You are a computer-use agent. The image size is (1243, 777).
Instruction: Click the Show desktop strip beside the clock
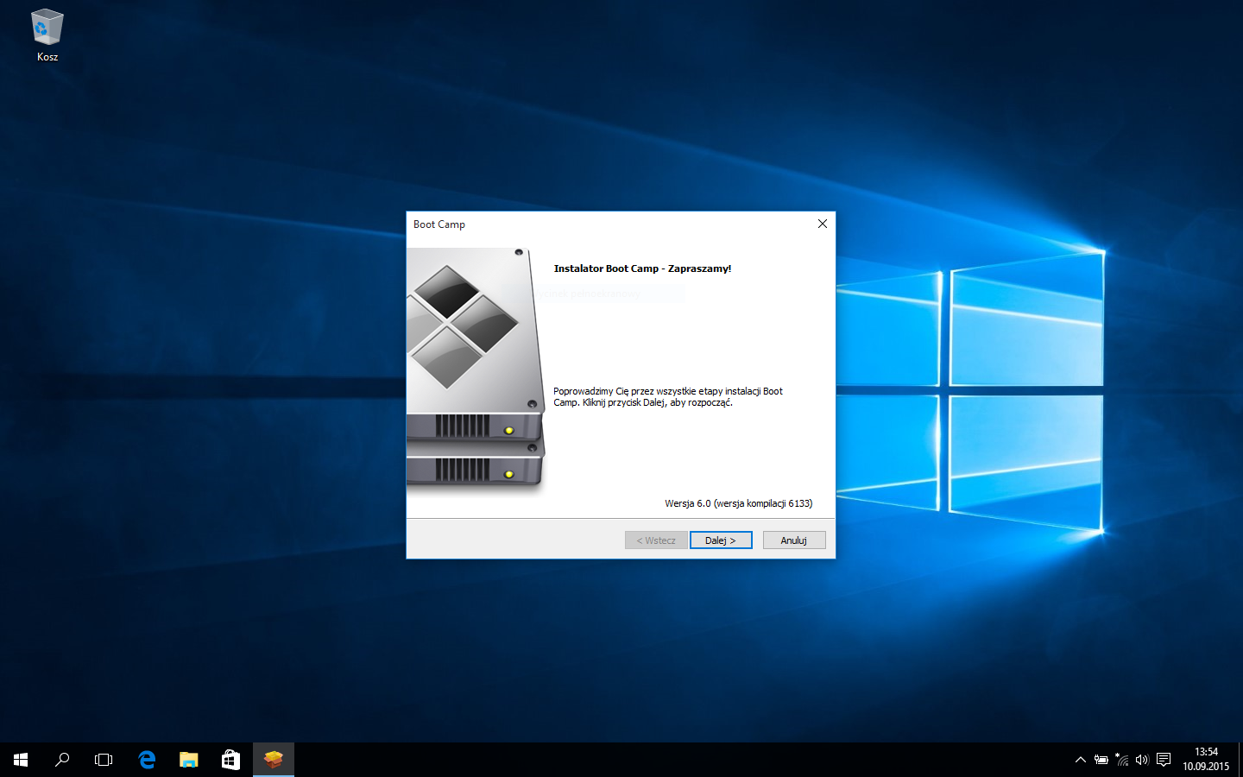click(1240, 760)
